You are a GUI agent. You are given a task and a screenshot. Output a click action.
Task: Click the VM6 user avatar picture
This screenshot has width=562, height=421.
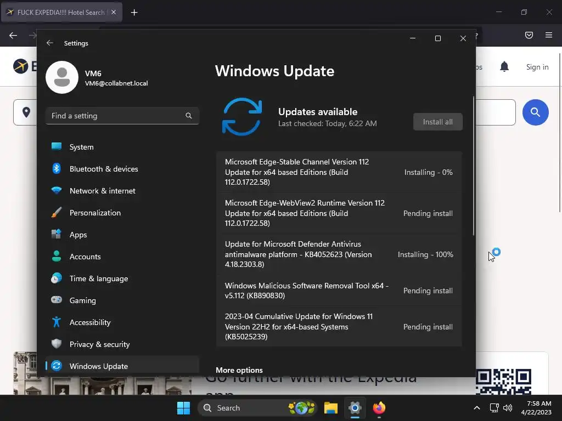[62, 77]
